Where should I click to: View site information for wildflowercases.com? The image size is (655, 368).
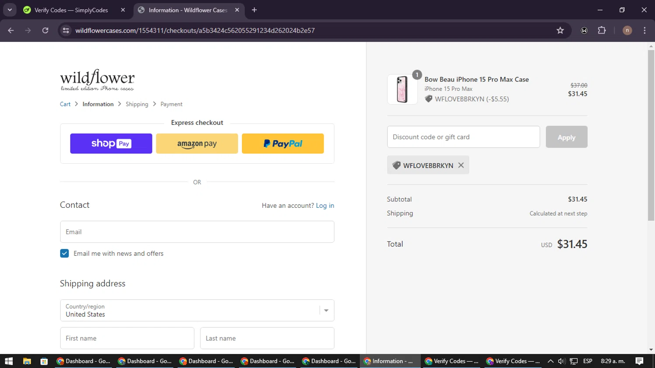tap(66, 31)
